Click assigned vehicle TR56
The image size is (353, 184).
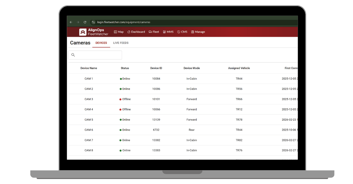tap(239, 89)
